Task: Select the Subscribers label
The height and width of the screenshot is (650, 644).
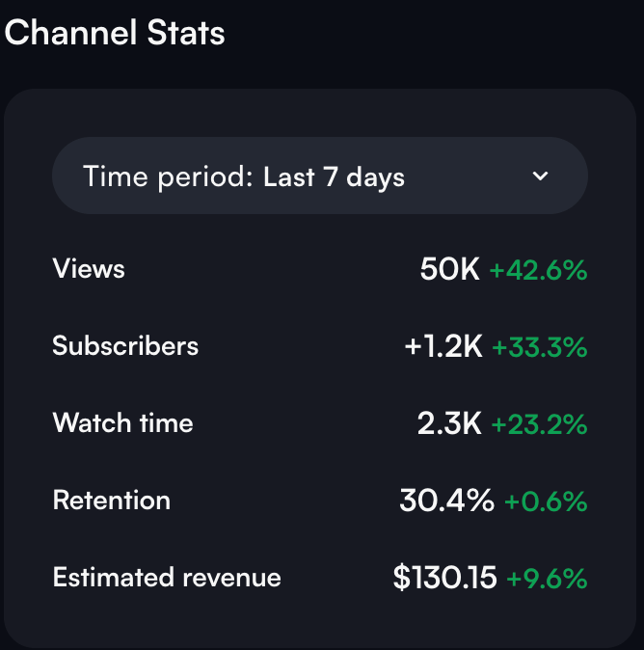Action: click(x=125, y=346)
